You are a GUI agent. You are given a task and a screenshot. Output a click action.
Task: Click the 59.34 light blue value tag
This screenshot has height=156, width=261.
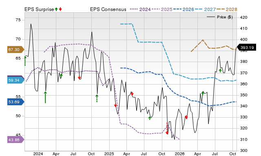(x=15, y=80)
